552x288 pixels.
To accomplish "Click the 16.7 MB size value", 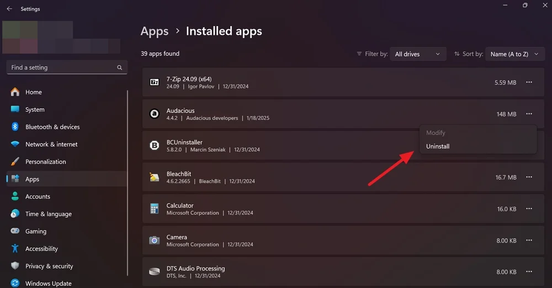I will point(506,177).
